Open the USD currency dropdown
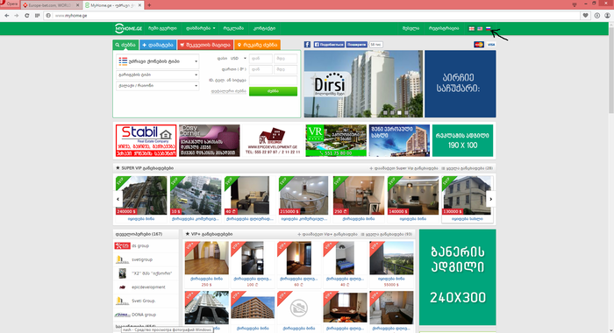This screenshot has width=614, height=333. click(238, 59)
